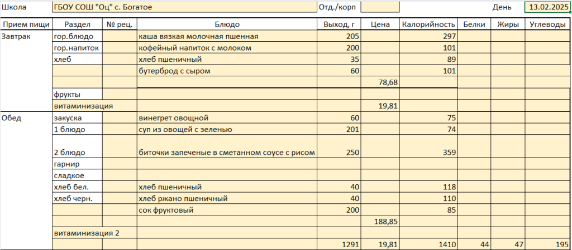Image resolution: width=572 pixels, height=250 pixels.
Task: Click calorie value 85
Action: [x=428, y=210]
